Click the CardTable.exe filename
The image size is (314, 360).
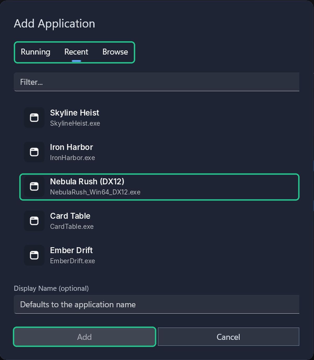coord(72,226)
